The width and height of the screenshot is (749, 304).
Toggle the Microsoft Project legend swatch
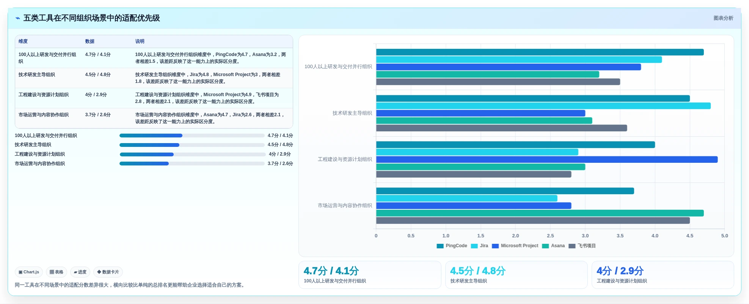[495, 246]
